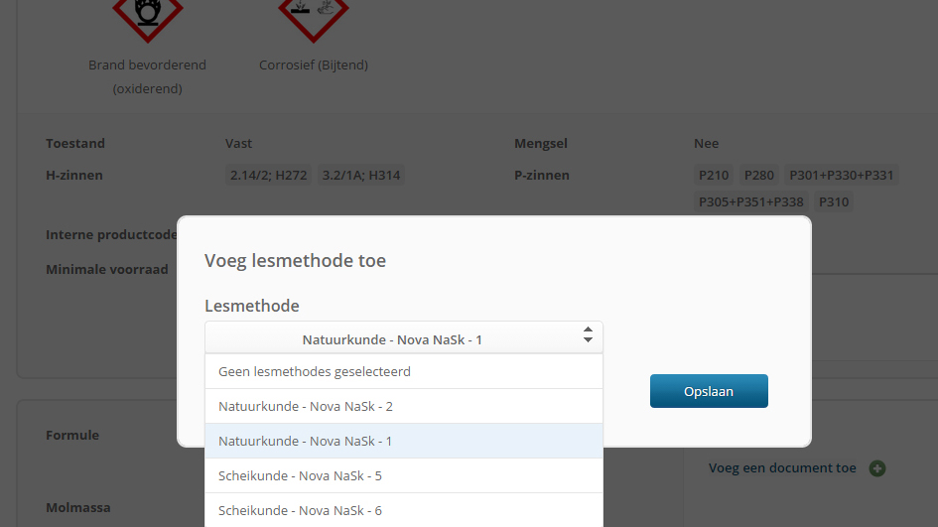
Task: Click the Lesmethode dropdown up-down arrows
Action: pyautogui.click(x=588, y=335)
